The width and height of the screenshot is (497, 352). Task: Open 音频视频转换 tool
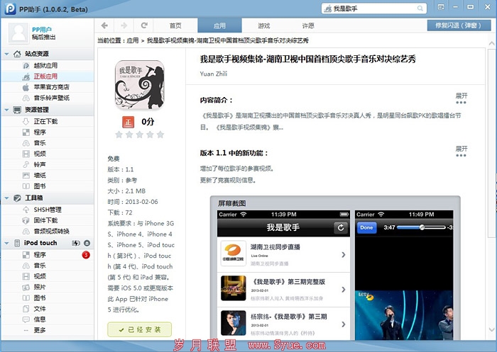click(x=48, y=231)
